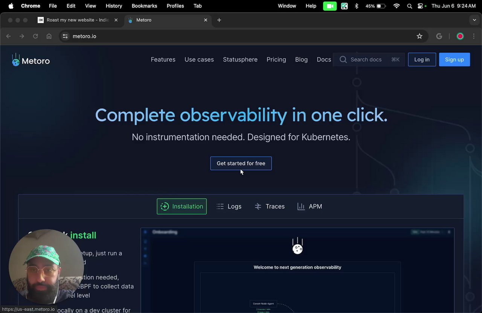
Task: Go to Chrome home page icon
Action: [49, 36]
